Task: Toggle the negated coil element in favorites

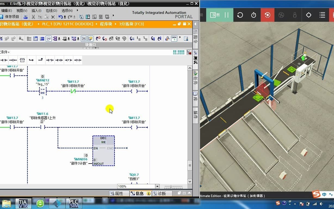Action: tap(13, 60)
